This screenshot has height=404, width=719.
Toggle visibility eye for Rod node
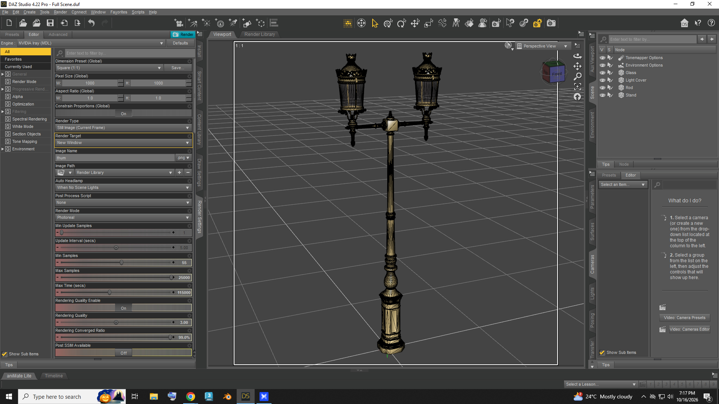(602, 88)
